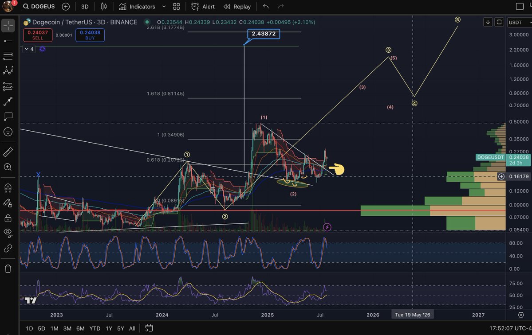Select the brush drawing tool

pyautogui.click(x=8, y=101)
